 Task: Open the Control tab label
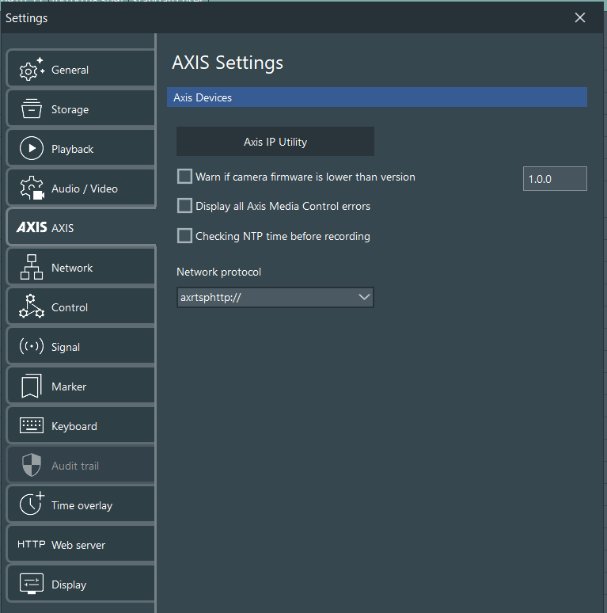(70, 307)
